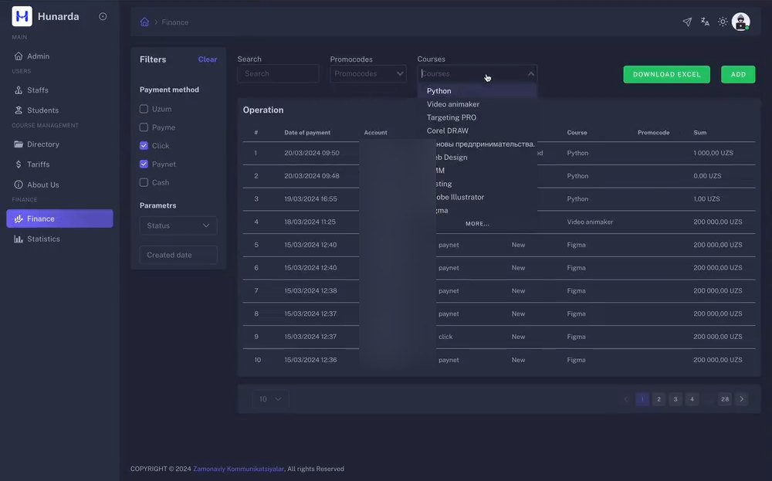Click the Promocode column header
The height and width of the screenshot is (481, 772).
point(653,133)
